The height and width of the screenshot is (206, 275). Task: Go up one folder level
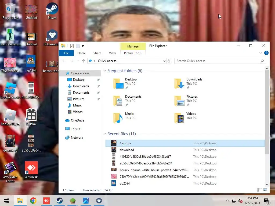[84, 61]
